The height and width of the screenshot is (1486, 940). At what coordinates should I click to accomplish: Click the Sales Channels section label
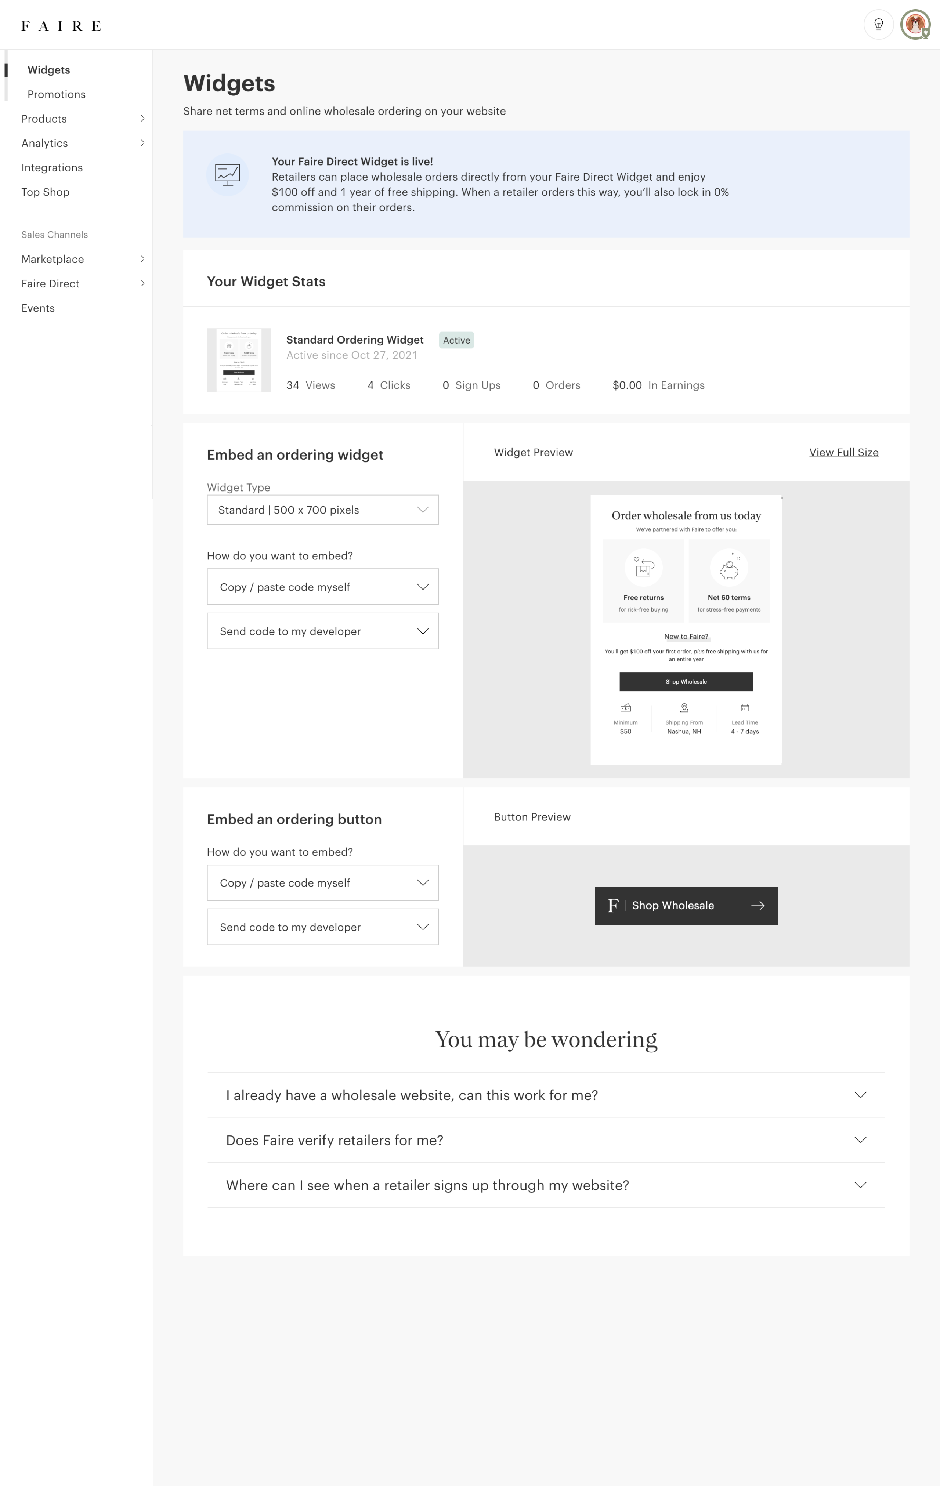pyautogui.click(x=54, y=235)
